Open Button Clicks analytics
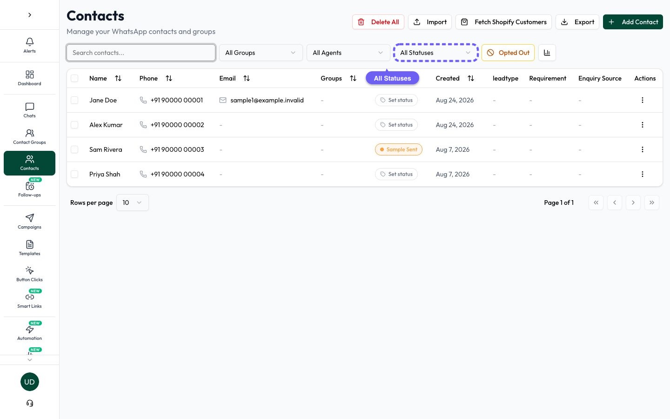 pyautogui.click(x=29, y=274)
